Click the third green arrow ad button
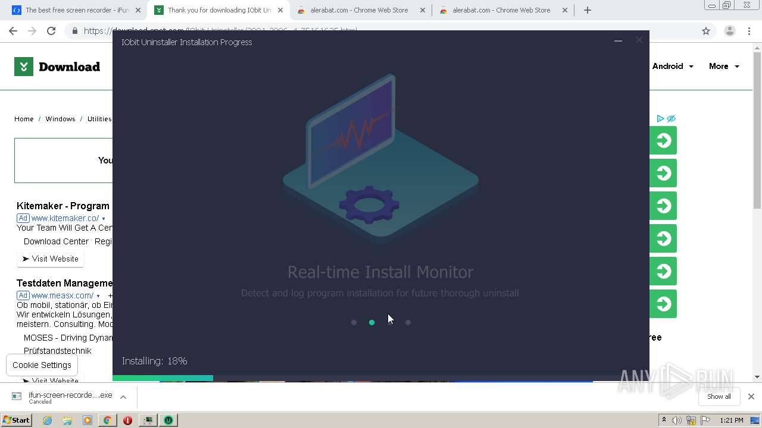The width and height of the screenshot is (762, 428). [x=663, y=206]
